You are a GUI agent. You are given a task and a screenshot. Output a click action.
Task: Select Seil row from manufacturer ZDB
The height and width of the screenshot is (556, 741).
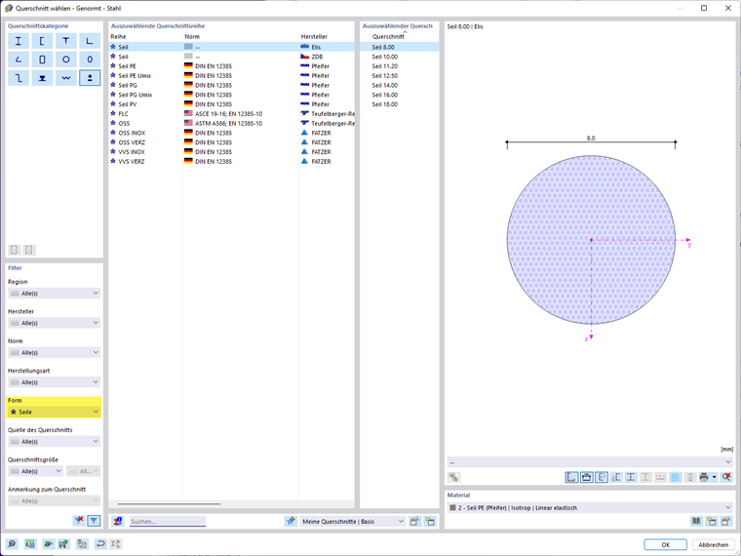click(232, 57)
